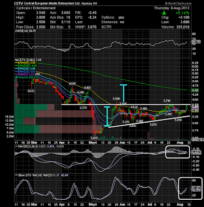
Task: Click the 2.600 low price label
Action: pos(94,138)
